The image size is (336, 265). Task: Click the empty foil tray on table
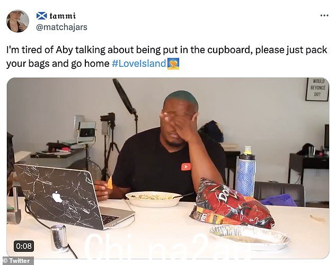click(x=250, y=237)
